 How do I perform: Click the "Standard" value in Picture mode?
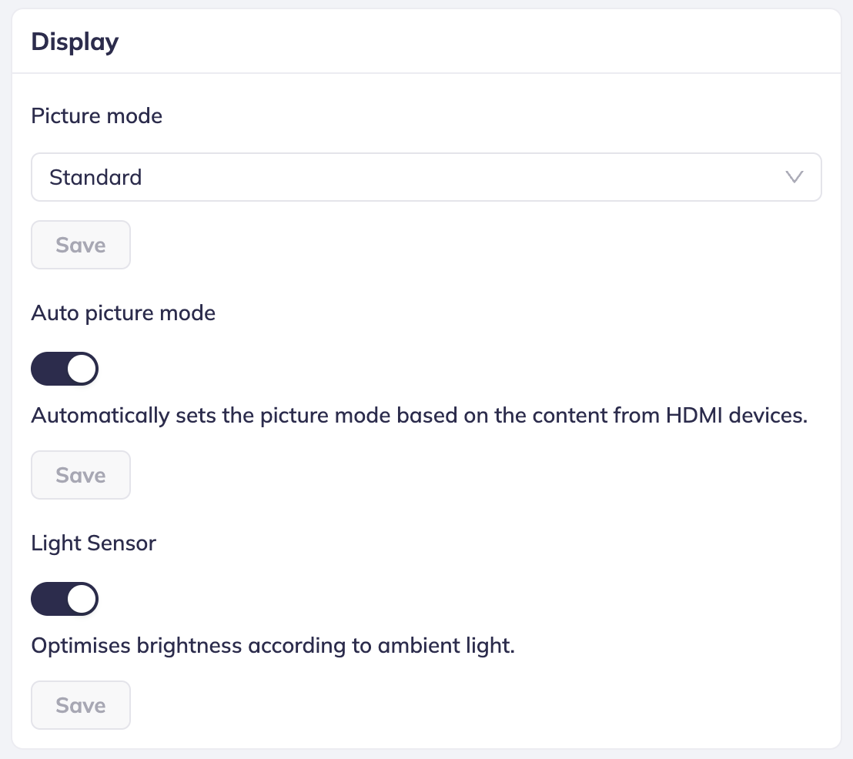point(95,177)
